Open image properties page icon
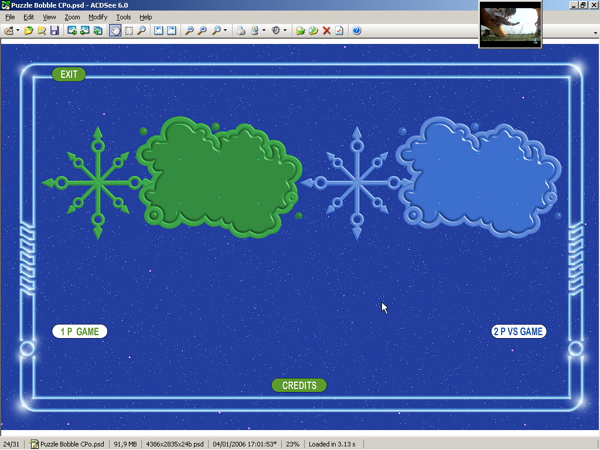The height and width of the screenshot is (450, 600). pyautogui.click(x=339, y=30)
